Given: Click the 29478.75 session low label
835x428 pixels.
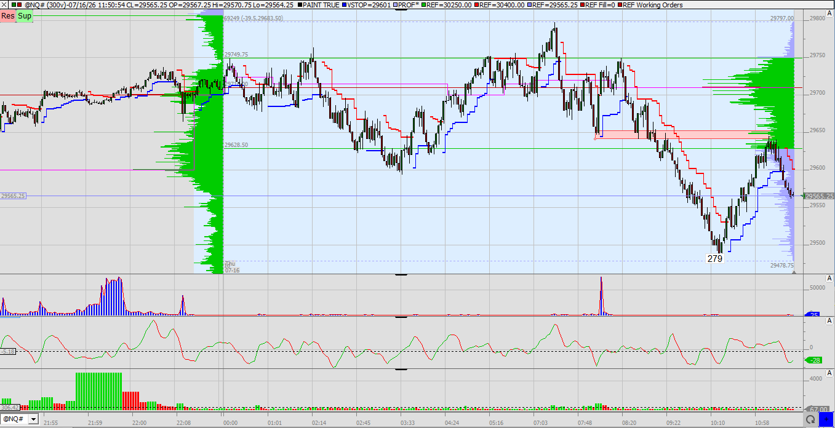Looking at the screenshot, I should coord(782,266).
